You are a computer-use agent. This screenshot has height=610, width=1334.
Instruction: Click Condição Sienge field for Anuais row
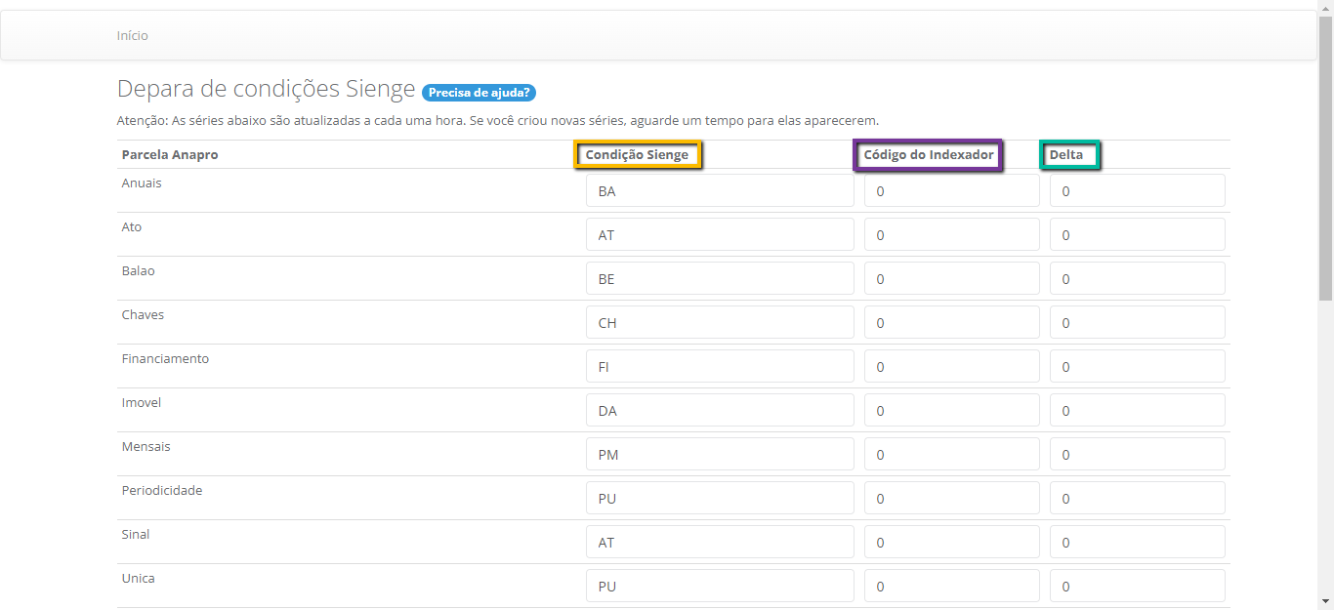coord(720,191)
